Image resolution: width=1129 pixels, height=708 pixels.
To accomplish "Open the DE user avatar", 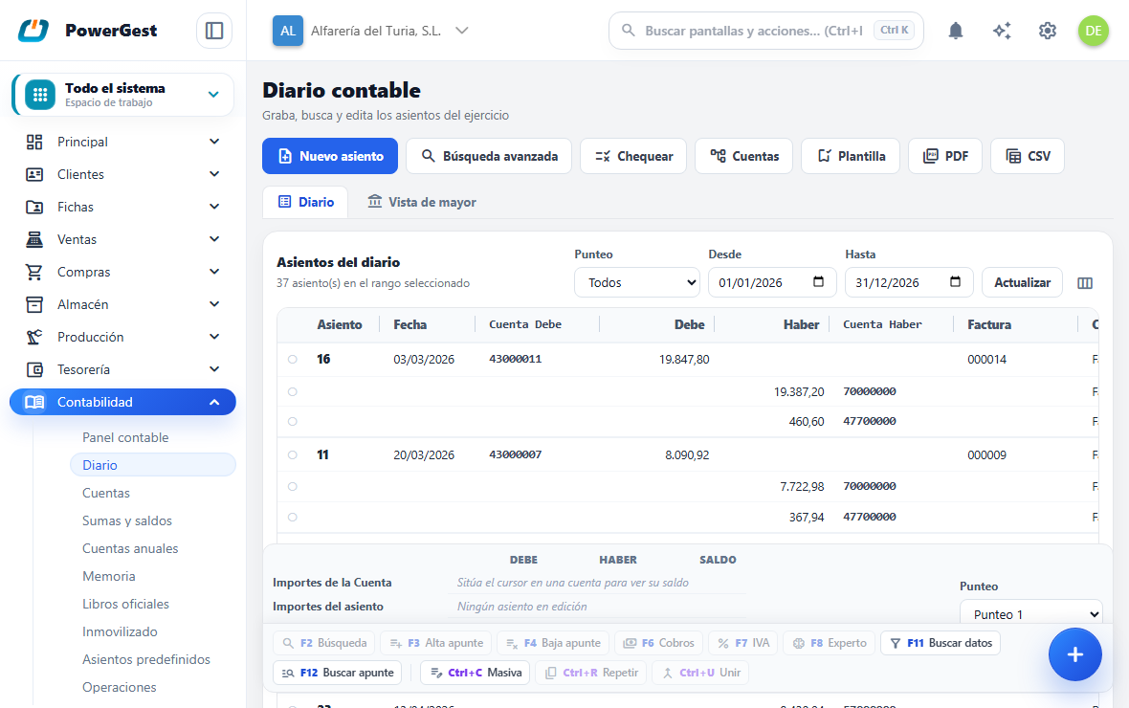I will 1093,31.
